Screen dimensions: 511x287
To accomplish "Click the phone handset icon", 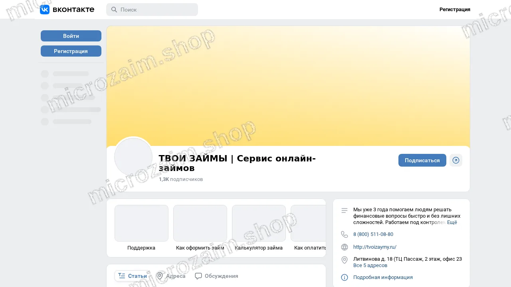I will point(345,234).
